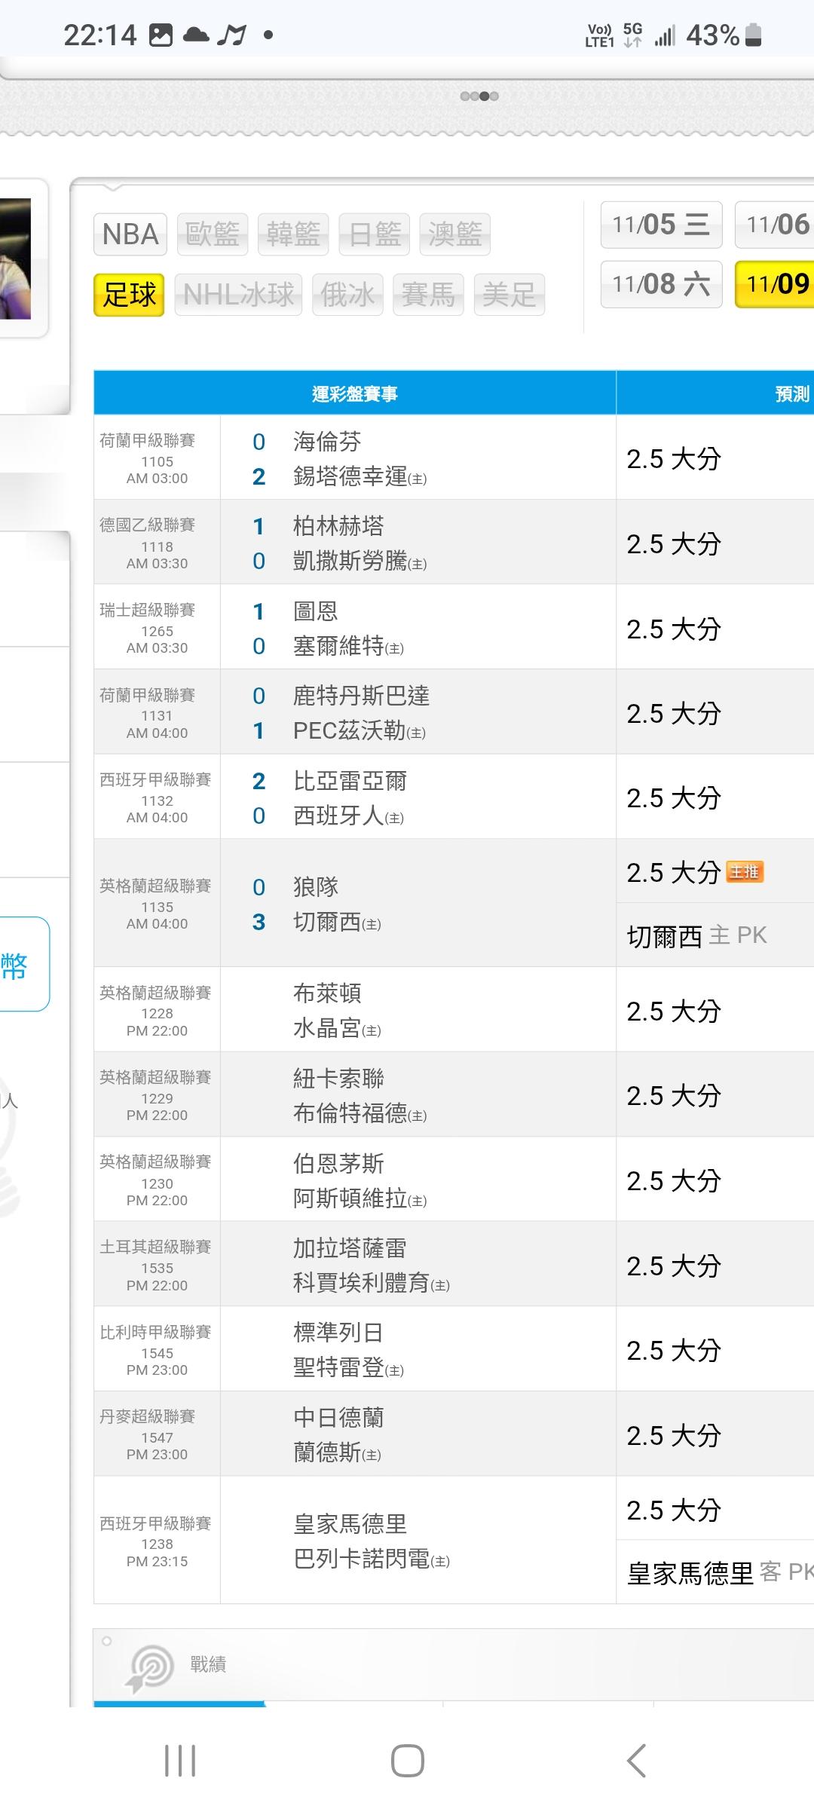Open the 俄冰 tab
The image size is (814, 1809).
[347, 295]
